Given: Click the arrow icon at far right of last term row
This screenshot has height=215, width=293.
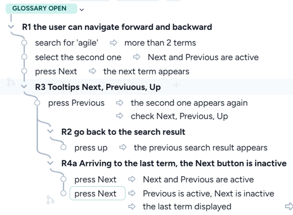Looking at the screenshot, I should pos(289,206).
